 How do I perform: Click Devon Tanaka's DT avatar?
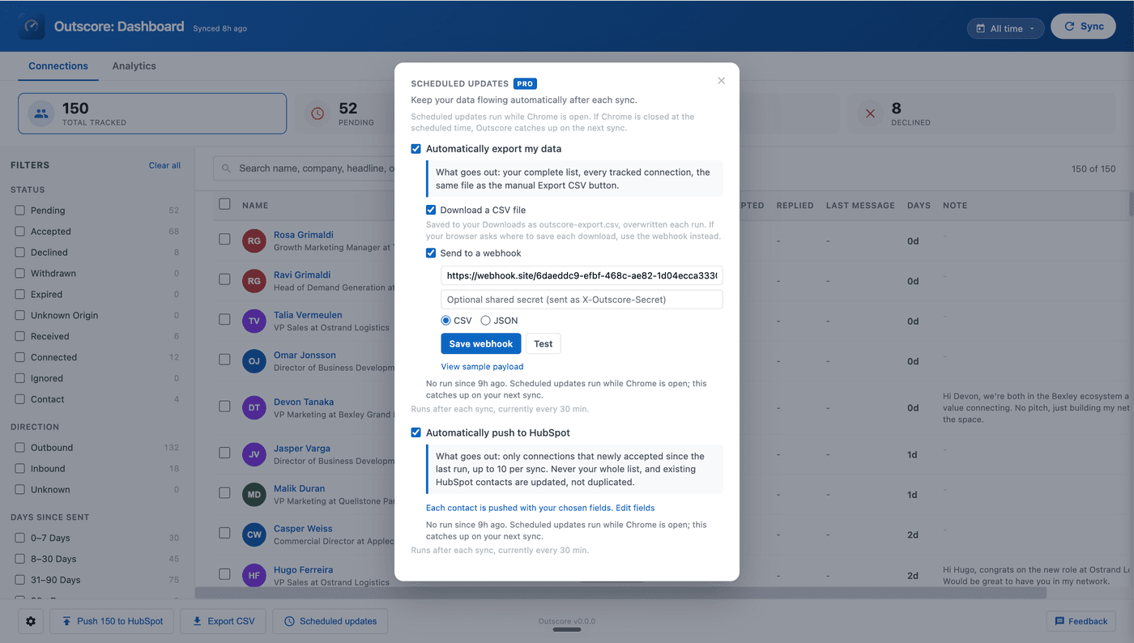point(254,407)
